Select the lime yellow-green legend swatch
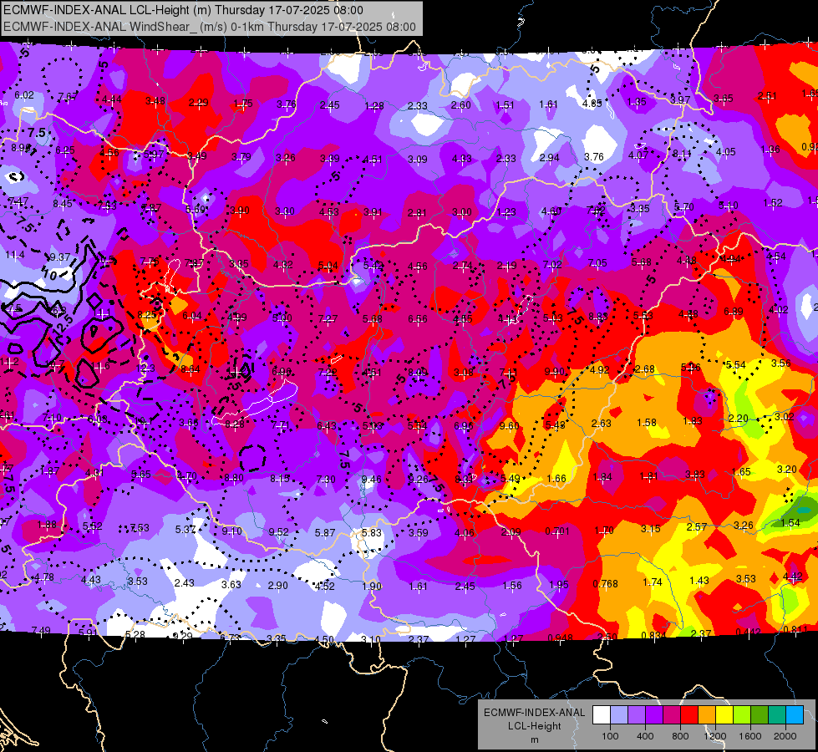Viewport: 818px width, 752px height. [x=742, y=715]
